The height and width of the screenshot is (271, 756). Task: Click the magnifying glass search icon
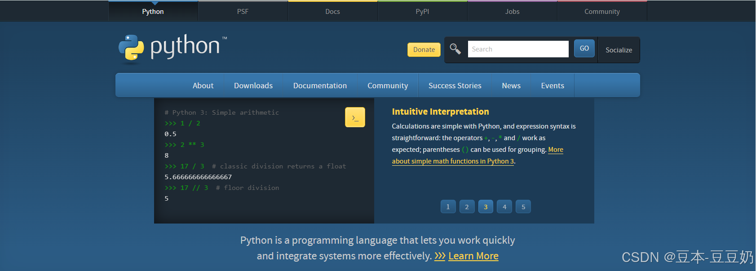(455, 49)
